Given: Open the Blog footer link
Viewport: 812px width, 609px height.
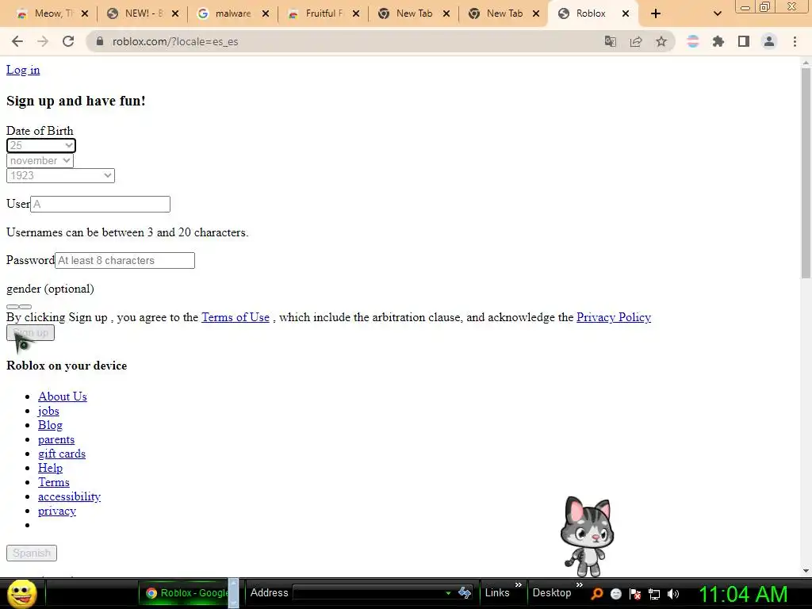Looking at the screenshot, I should tap(50, 425).
